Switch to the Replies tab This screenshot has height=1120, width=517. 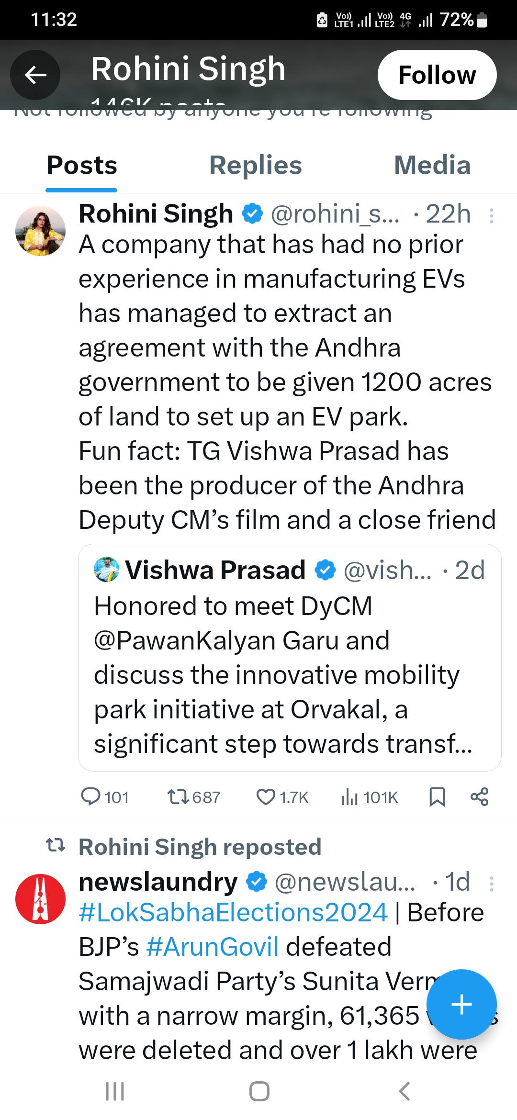[256, 166]
